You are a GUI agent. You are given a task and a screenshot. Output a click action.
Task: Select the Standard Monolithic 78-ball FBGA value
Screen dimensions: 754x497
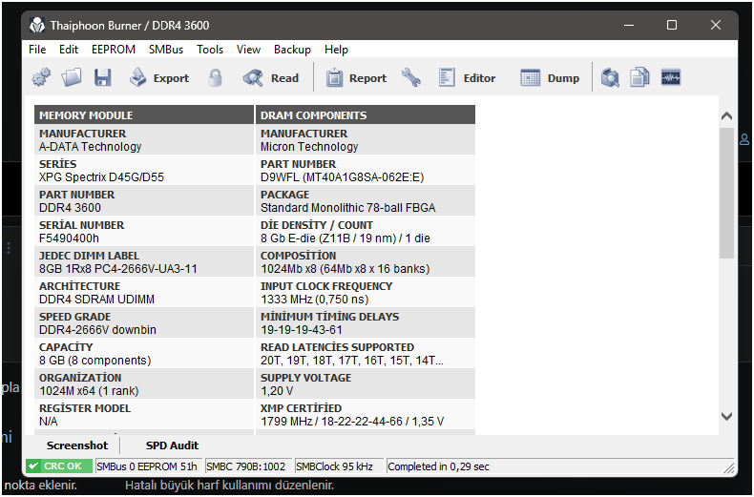tap(348, 208)
